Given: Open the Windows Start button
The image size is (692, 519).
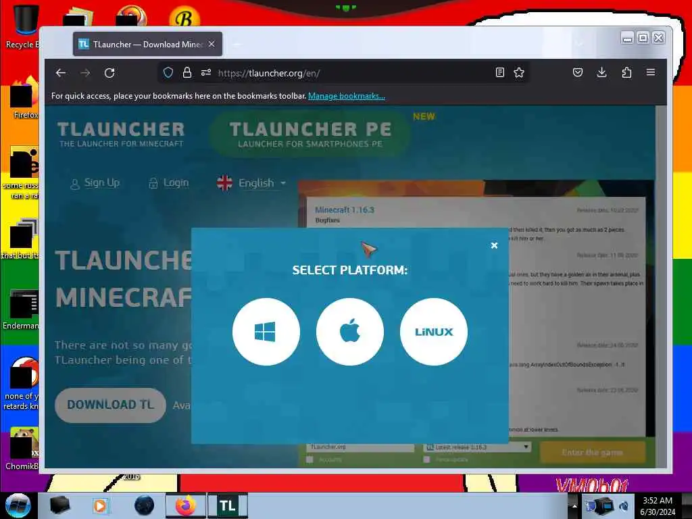Looking at the screenshot, I should 18,505.
